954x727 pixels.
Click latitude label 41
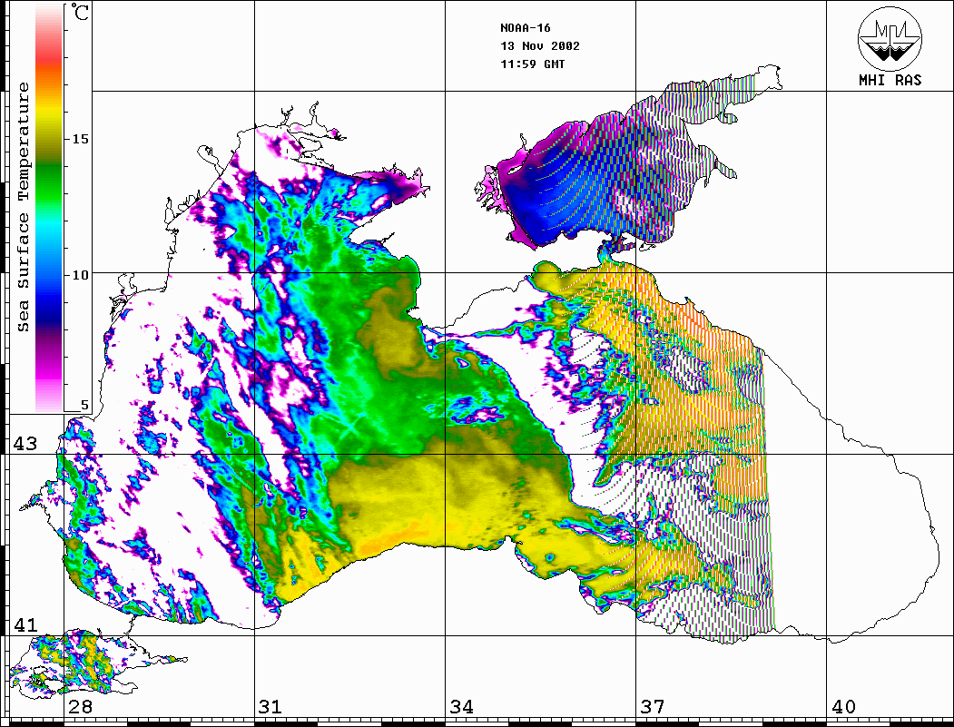point(25,624)
